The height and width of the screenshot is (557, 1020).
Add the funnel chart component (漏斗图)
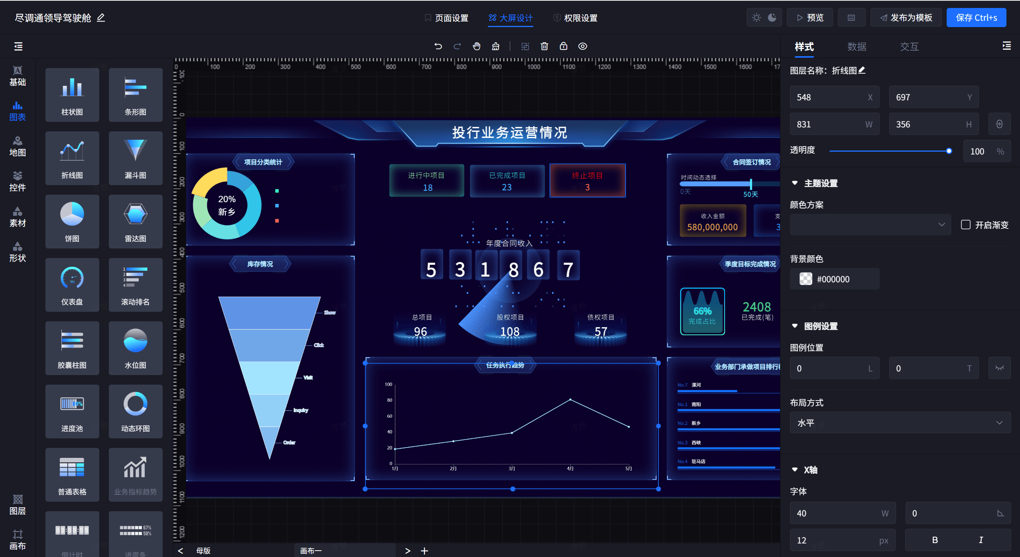pos(135,158)
